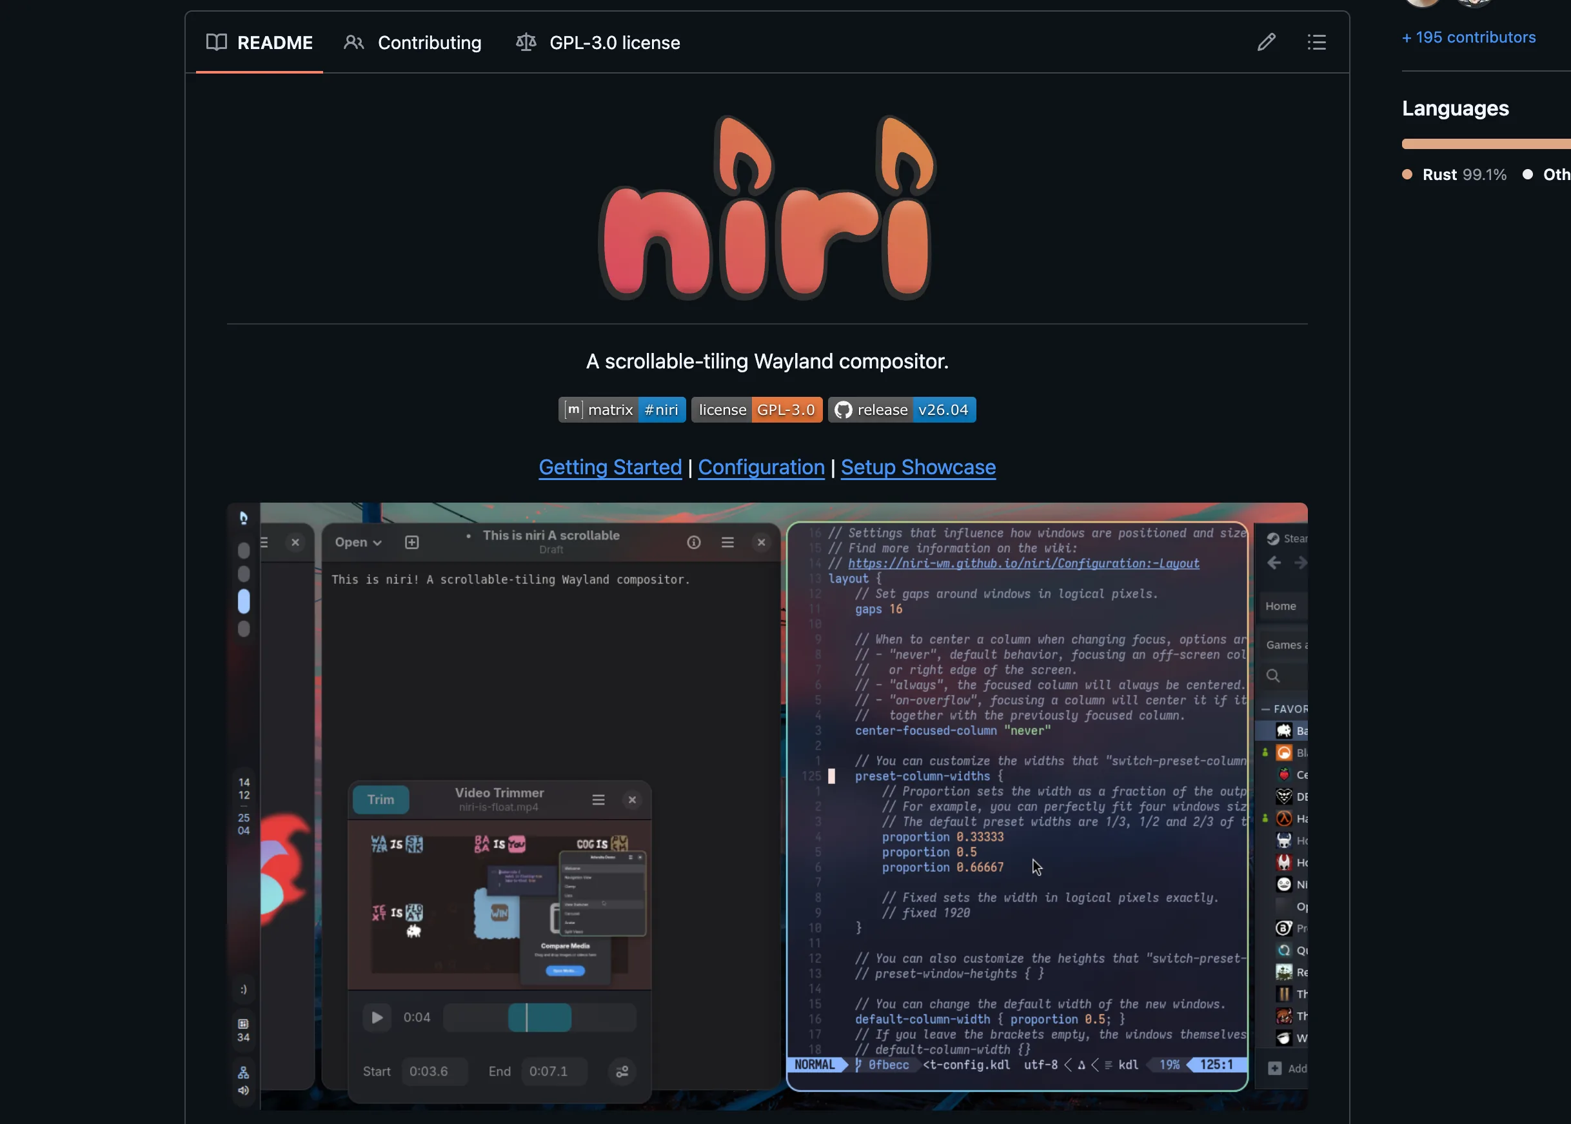Screen dimensions: 1571x1124
Task: Open the Setup Showcase link
Action: pyautogui.click(x=918, y=467)
